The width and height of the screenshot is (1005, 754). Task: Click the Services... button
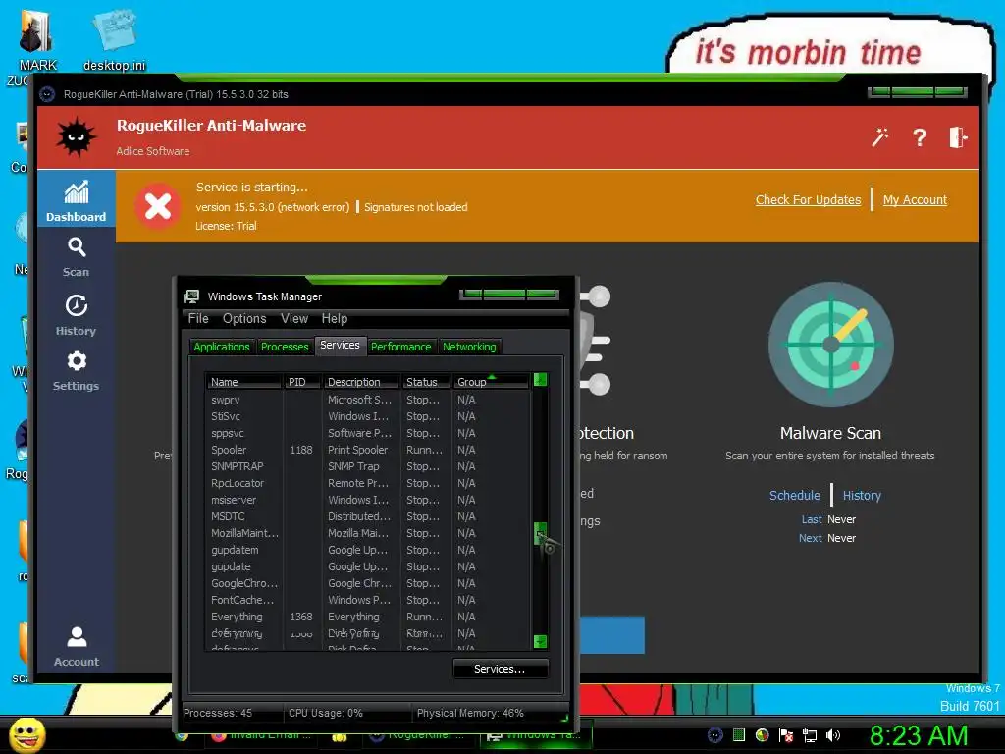[500, 669]
